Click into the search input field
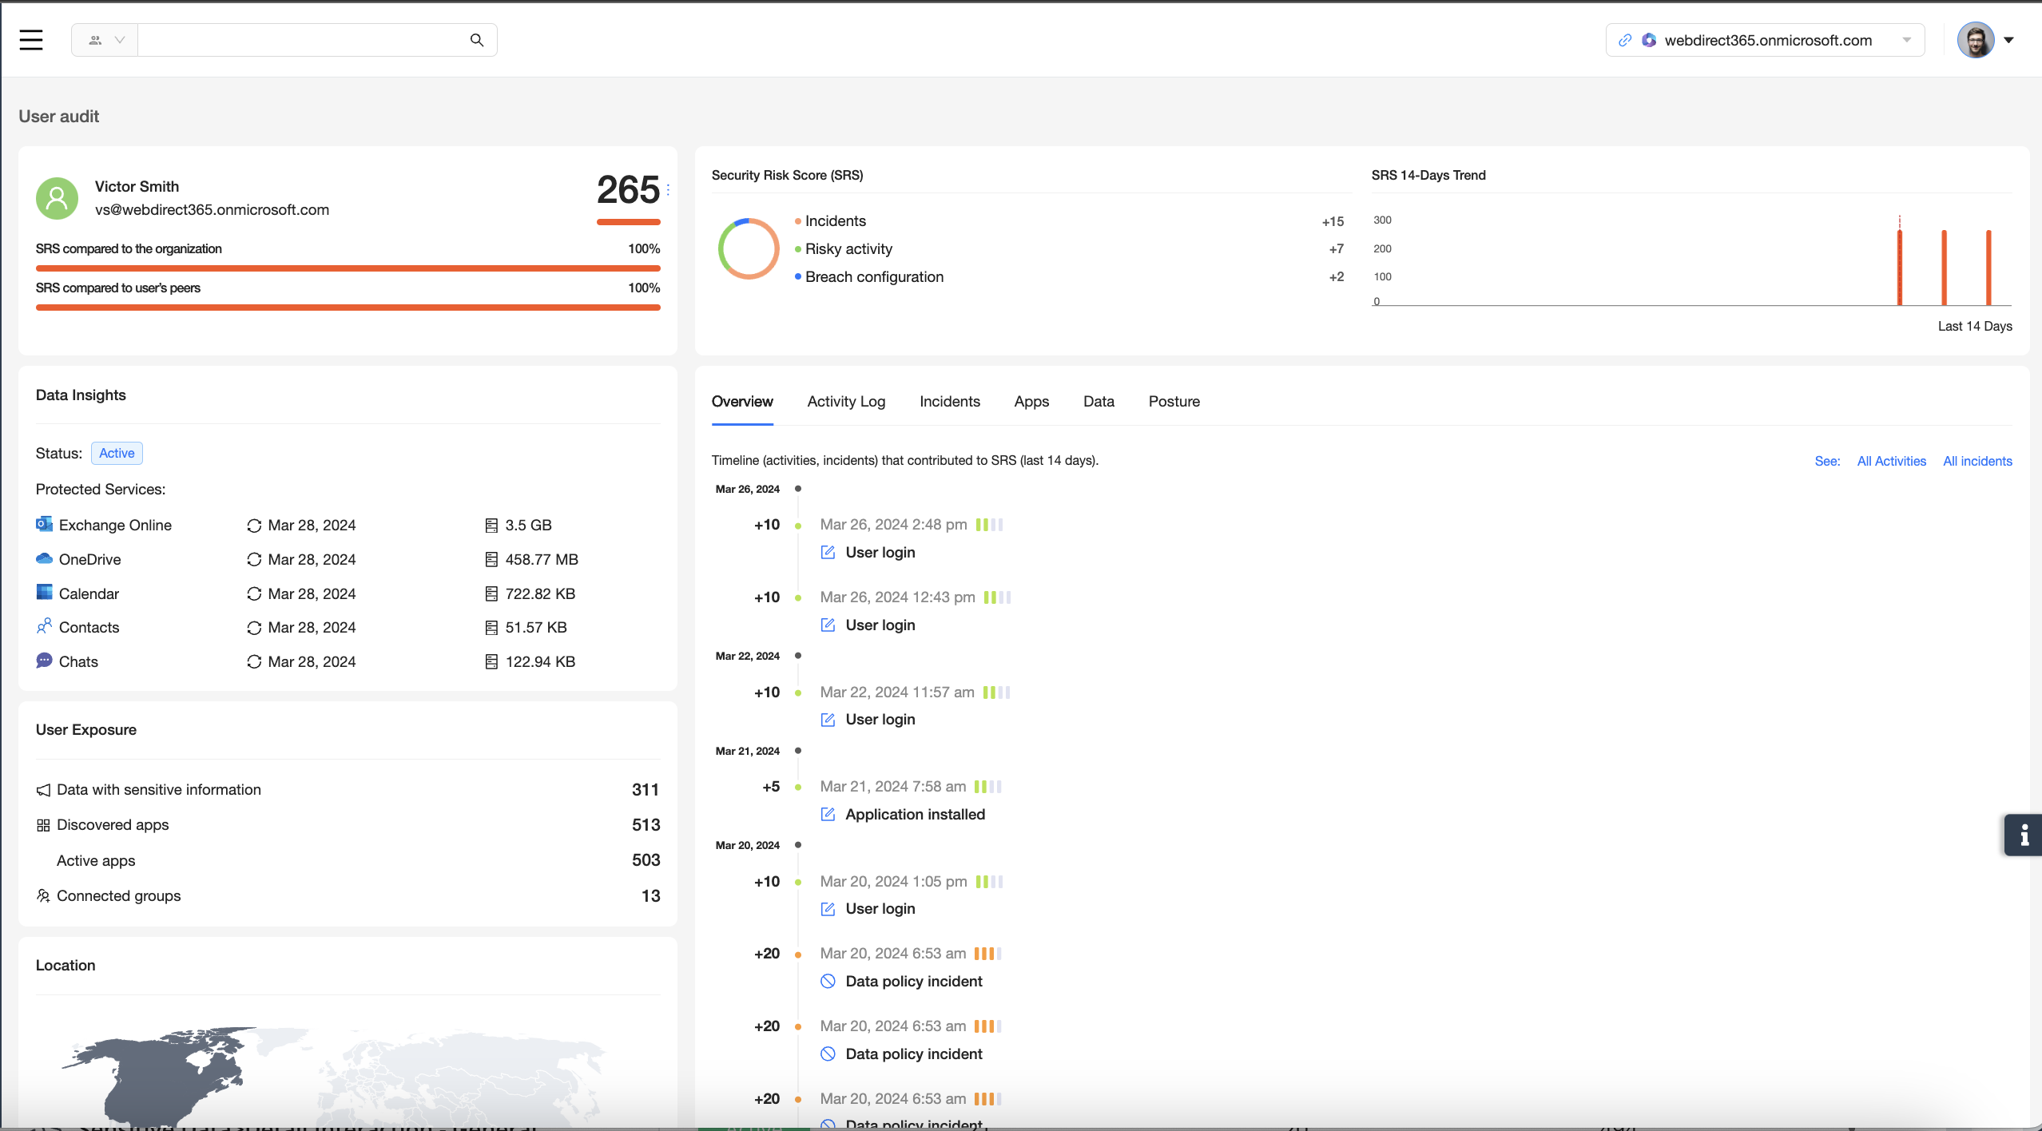Image resolution: width=2042 pixels, height=1131 pixels. (304, 40)
